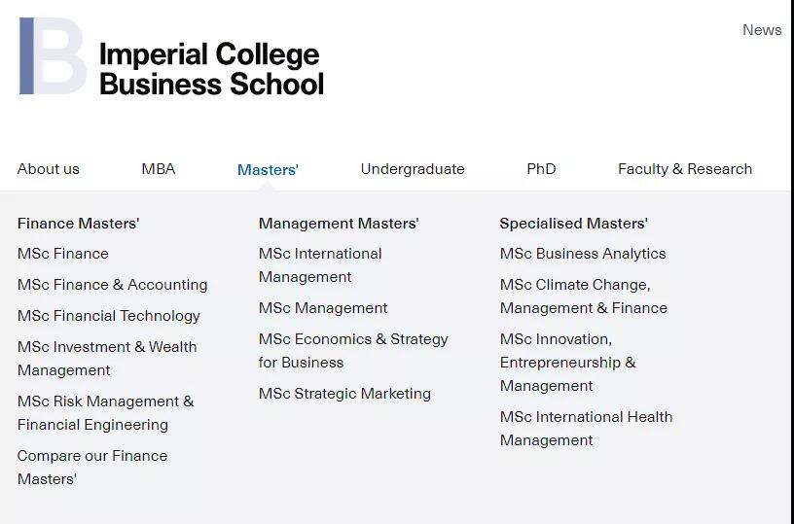Open MSc Investment & Wealth Management
This screenshot has width=794, height=524.
click(x=107, y=359)
